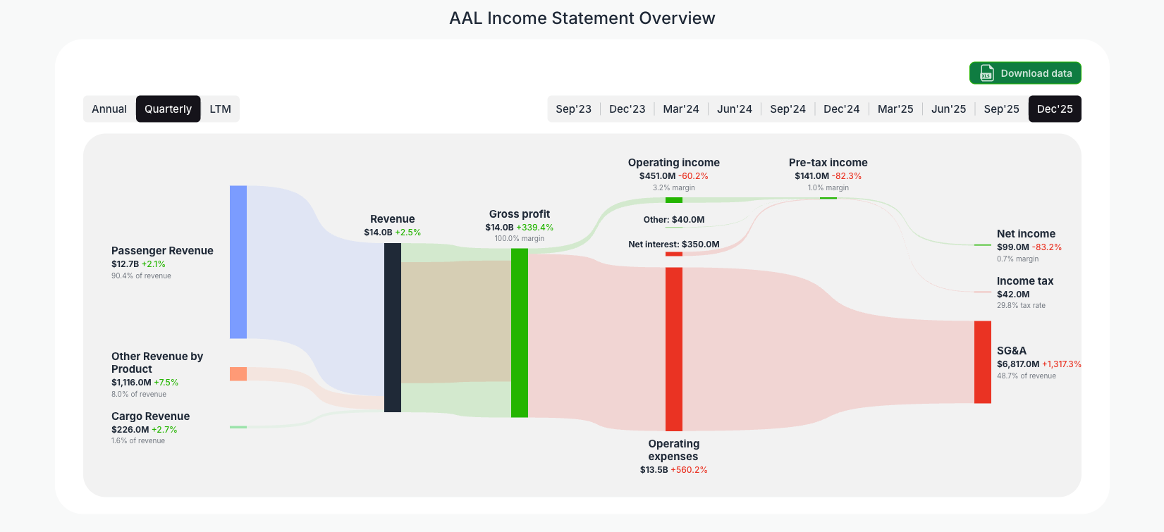This screenshot has height=532, width=1164.
Task: Click the XLS file icon on Download data
Action: click(986, 73)
